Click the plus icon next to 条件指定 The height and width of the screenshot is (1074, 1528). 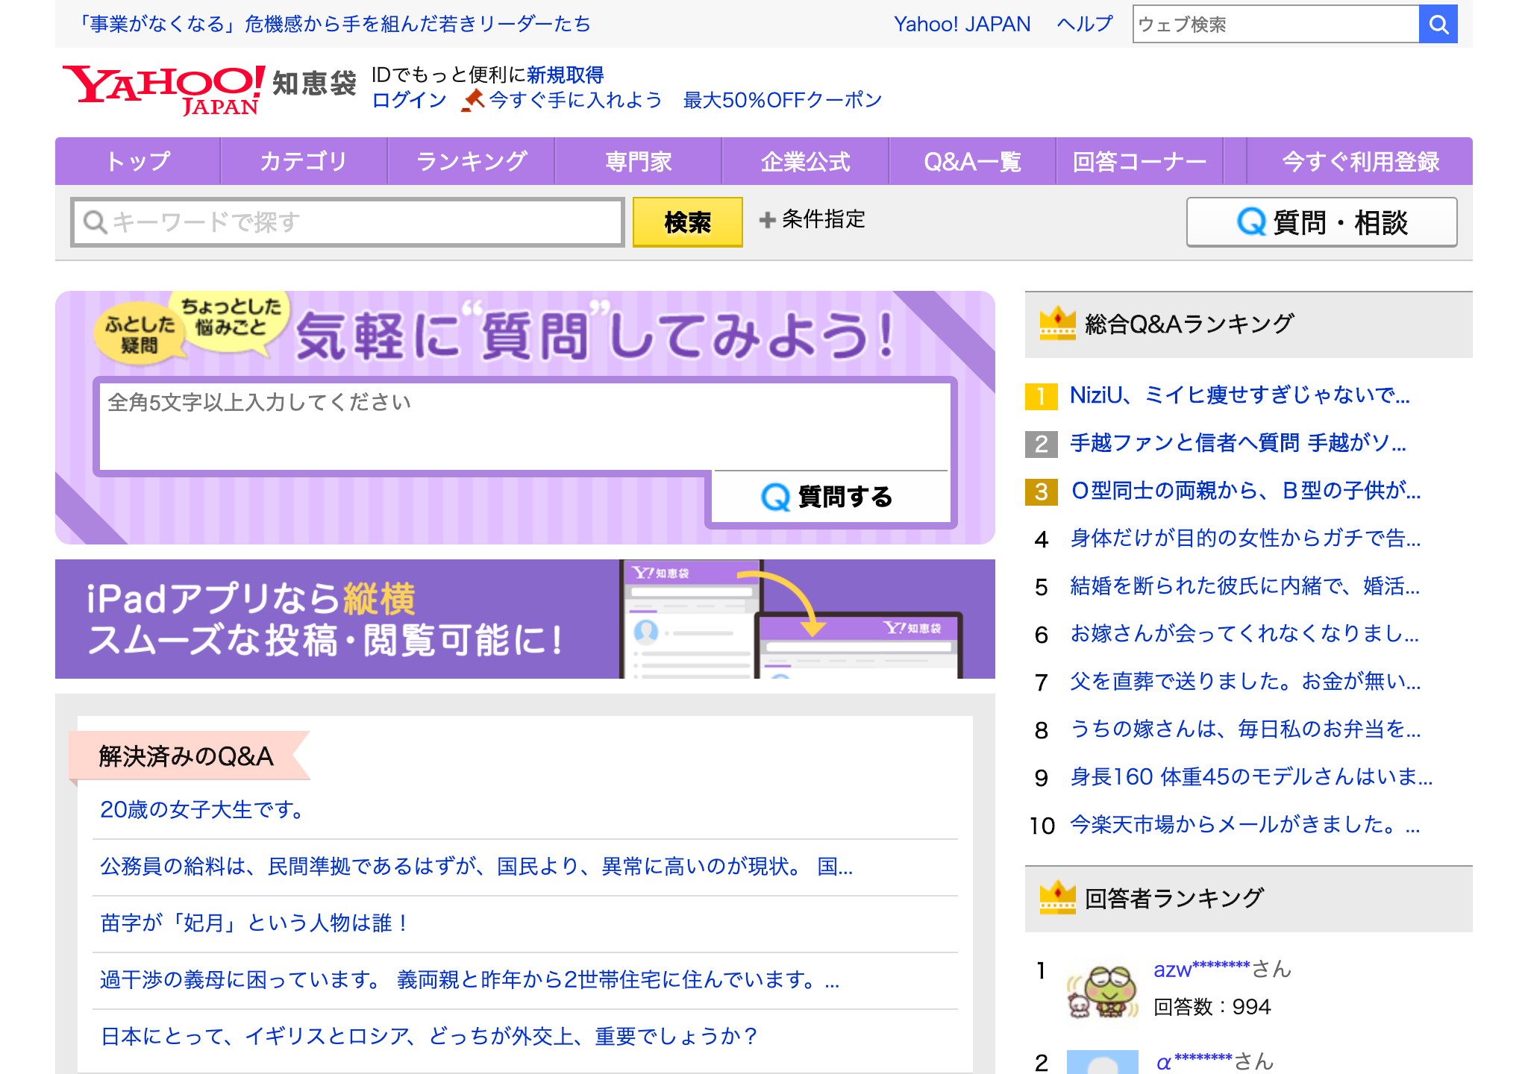[767, 220]
